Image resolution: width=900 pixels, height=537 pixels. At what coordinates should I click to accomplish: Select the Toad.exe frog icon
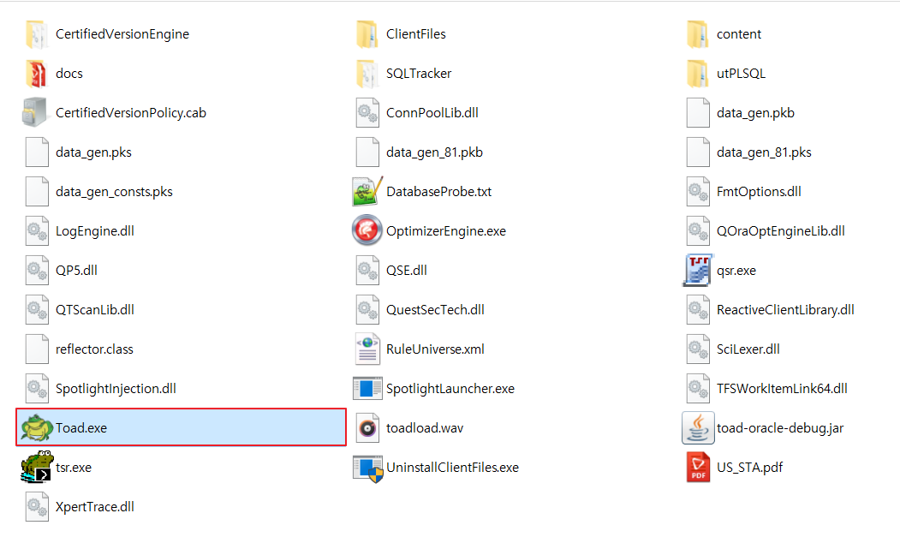coord(38,428)
